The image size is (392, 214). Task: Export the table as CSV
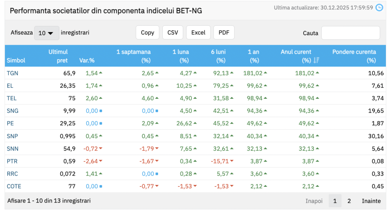point(173,33)
